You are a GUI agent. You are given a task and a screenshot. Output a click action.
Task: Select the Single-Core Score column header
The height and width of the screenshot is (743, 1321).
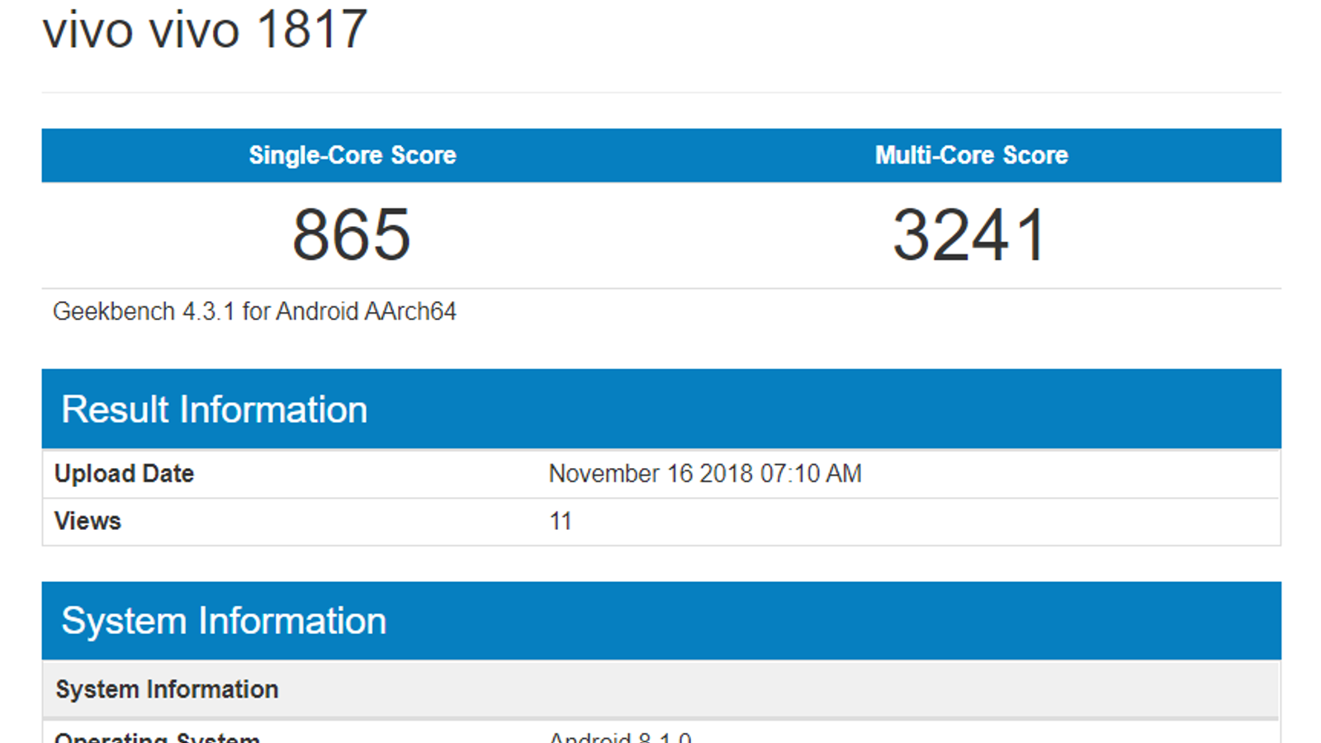(353, 155)
